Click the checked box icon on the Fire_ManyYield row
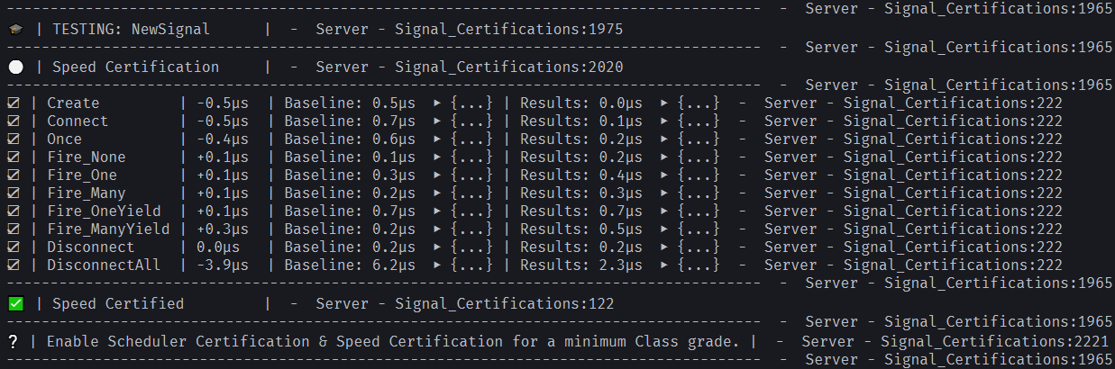 pyautogui.click(x=13, y=229)
